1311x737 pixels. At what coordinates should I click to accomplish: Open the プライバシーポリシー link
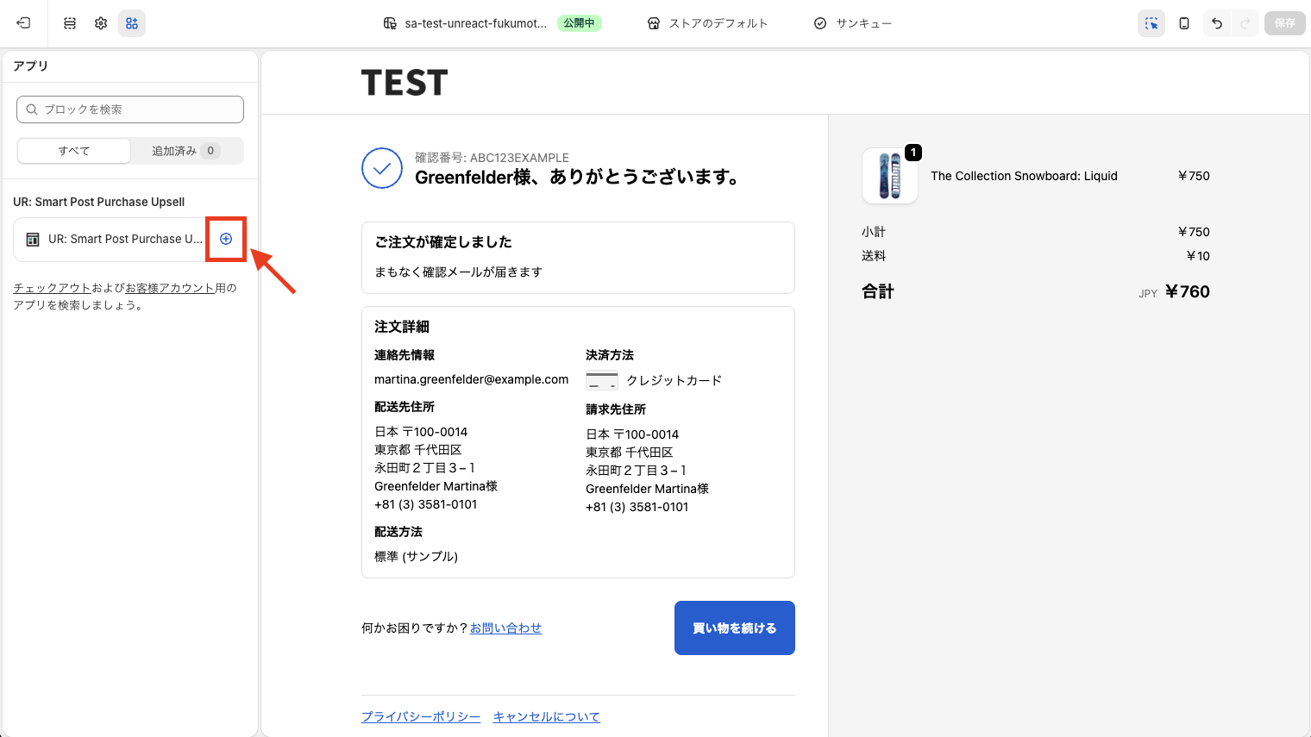(421, 717)
